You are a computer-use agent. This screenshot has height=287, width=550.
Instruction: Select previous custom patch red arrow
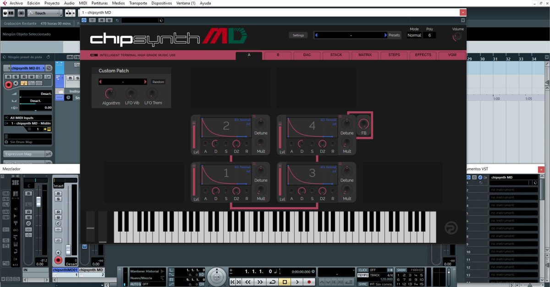pos(100,82)
